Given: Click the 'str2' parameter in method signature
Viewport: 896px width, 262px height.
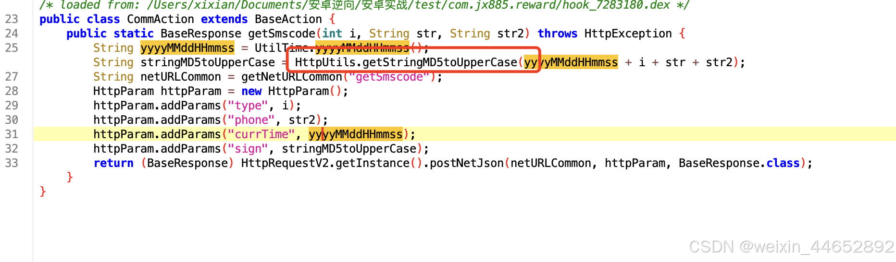Looking at the screenshot, I should (x=510, y=34).
